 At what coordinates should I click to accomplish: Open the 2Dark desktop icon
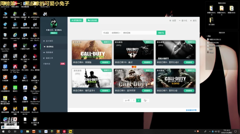pyautogui.click(x=35, y=57)
